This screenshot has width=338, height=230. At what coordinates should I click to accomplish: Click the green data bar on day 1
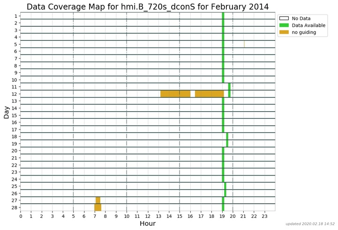(223, 15)
